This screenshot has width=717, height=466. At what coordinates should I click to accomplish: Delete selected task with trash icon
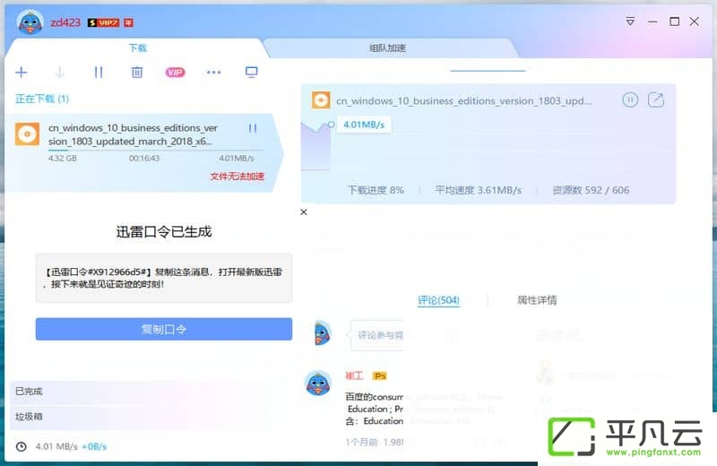(x=137, y=73)
